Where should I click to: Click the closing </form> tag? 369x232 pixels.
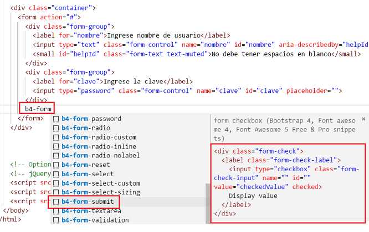coord(30,118)
